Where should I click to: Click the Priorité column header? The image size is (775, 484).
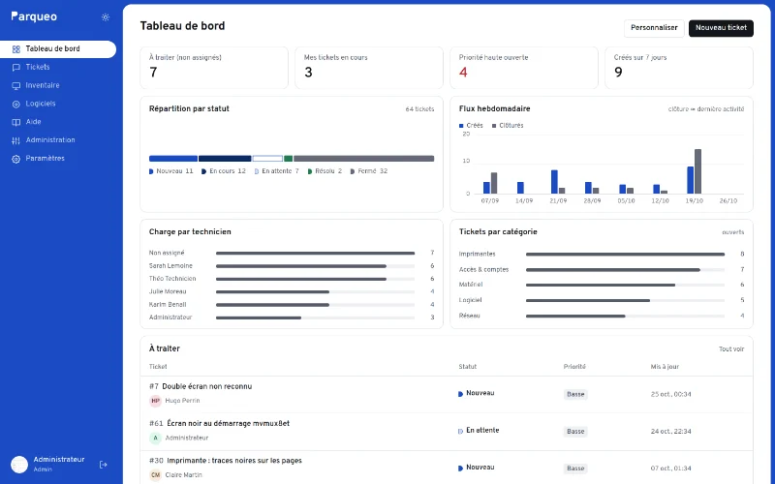[574, 367]
